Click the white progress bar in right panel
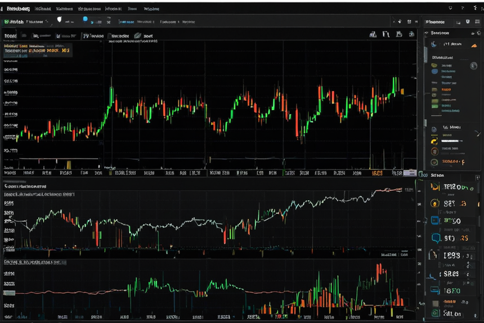Viewport: 484px width, 323px height. (x=450, y=141)
